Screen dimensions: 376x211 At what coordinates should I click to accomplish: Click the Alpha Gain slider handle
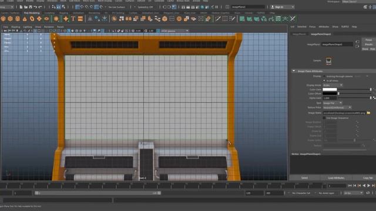pos(371,98)
